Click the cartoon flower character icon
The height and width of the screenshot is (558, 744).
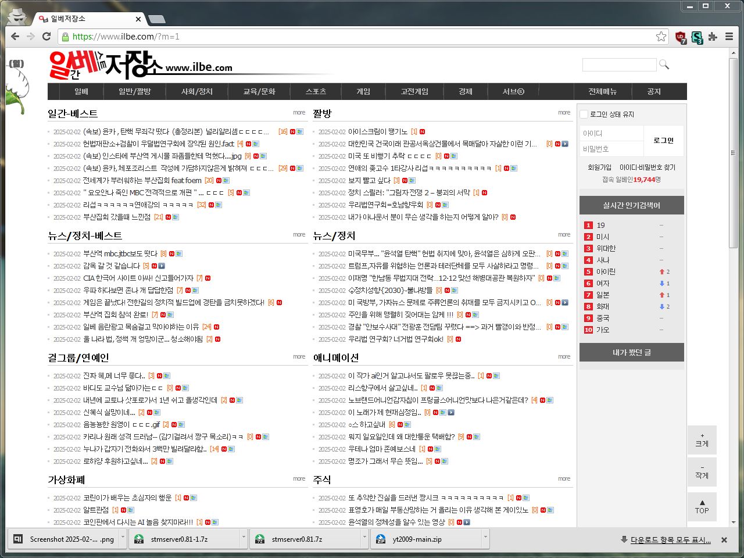[x=16, y=86]
